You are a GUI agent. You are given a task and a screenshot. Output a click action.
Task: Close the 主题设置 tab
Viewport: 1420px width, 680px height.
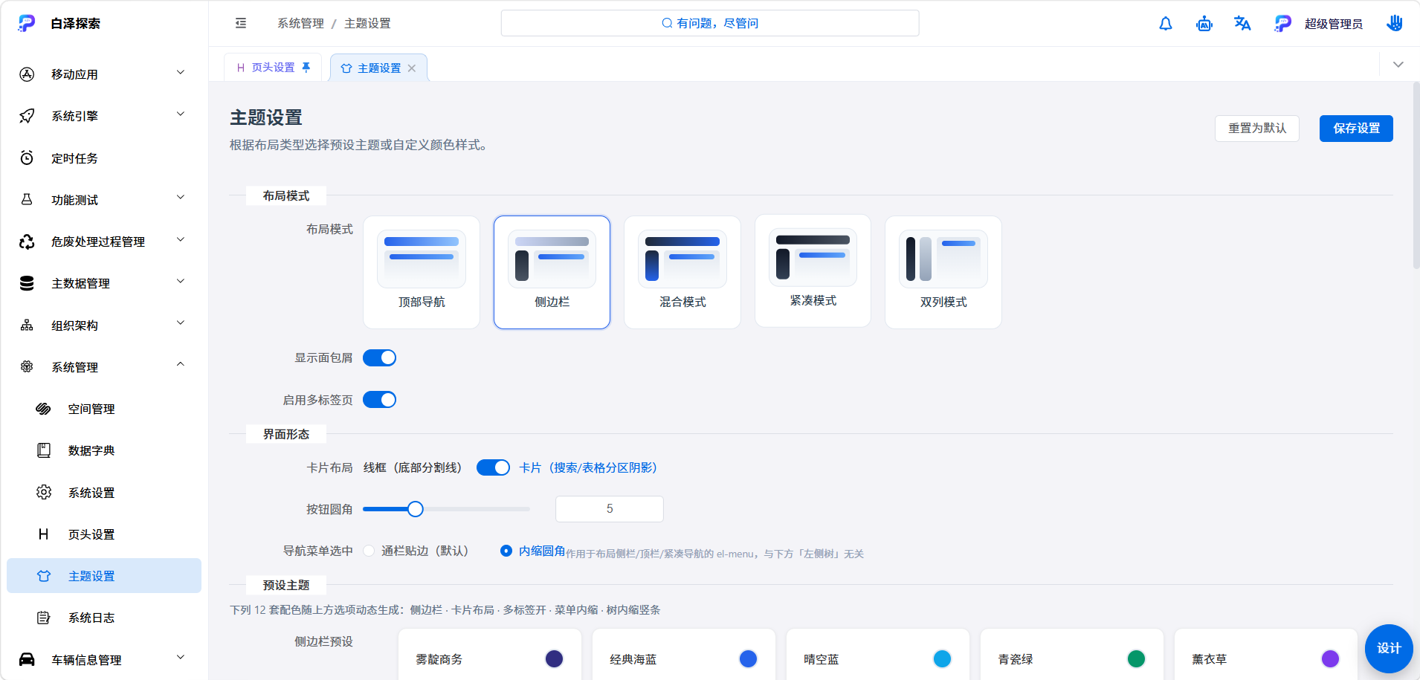tap(412, 68)
